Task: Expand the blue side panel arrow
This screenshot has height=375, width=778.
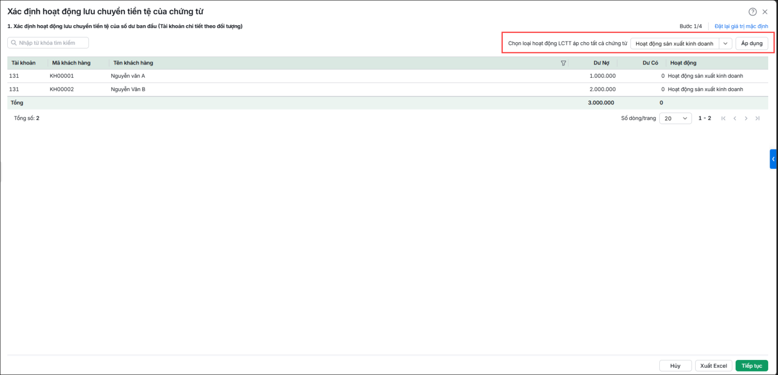Action: pyautogui.click(x=773, y=159)
